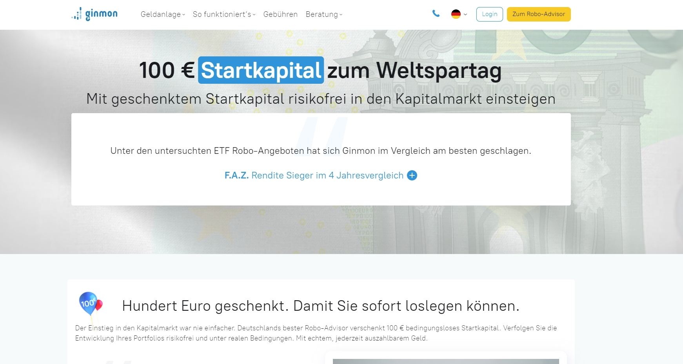The height and width of the screenshot is (364, 683).
Task: Expand the Geldanlage menu
Action: (163, 14)
